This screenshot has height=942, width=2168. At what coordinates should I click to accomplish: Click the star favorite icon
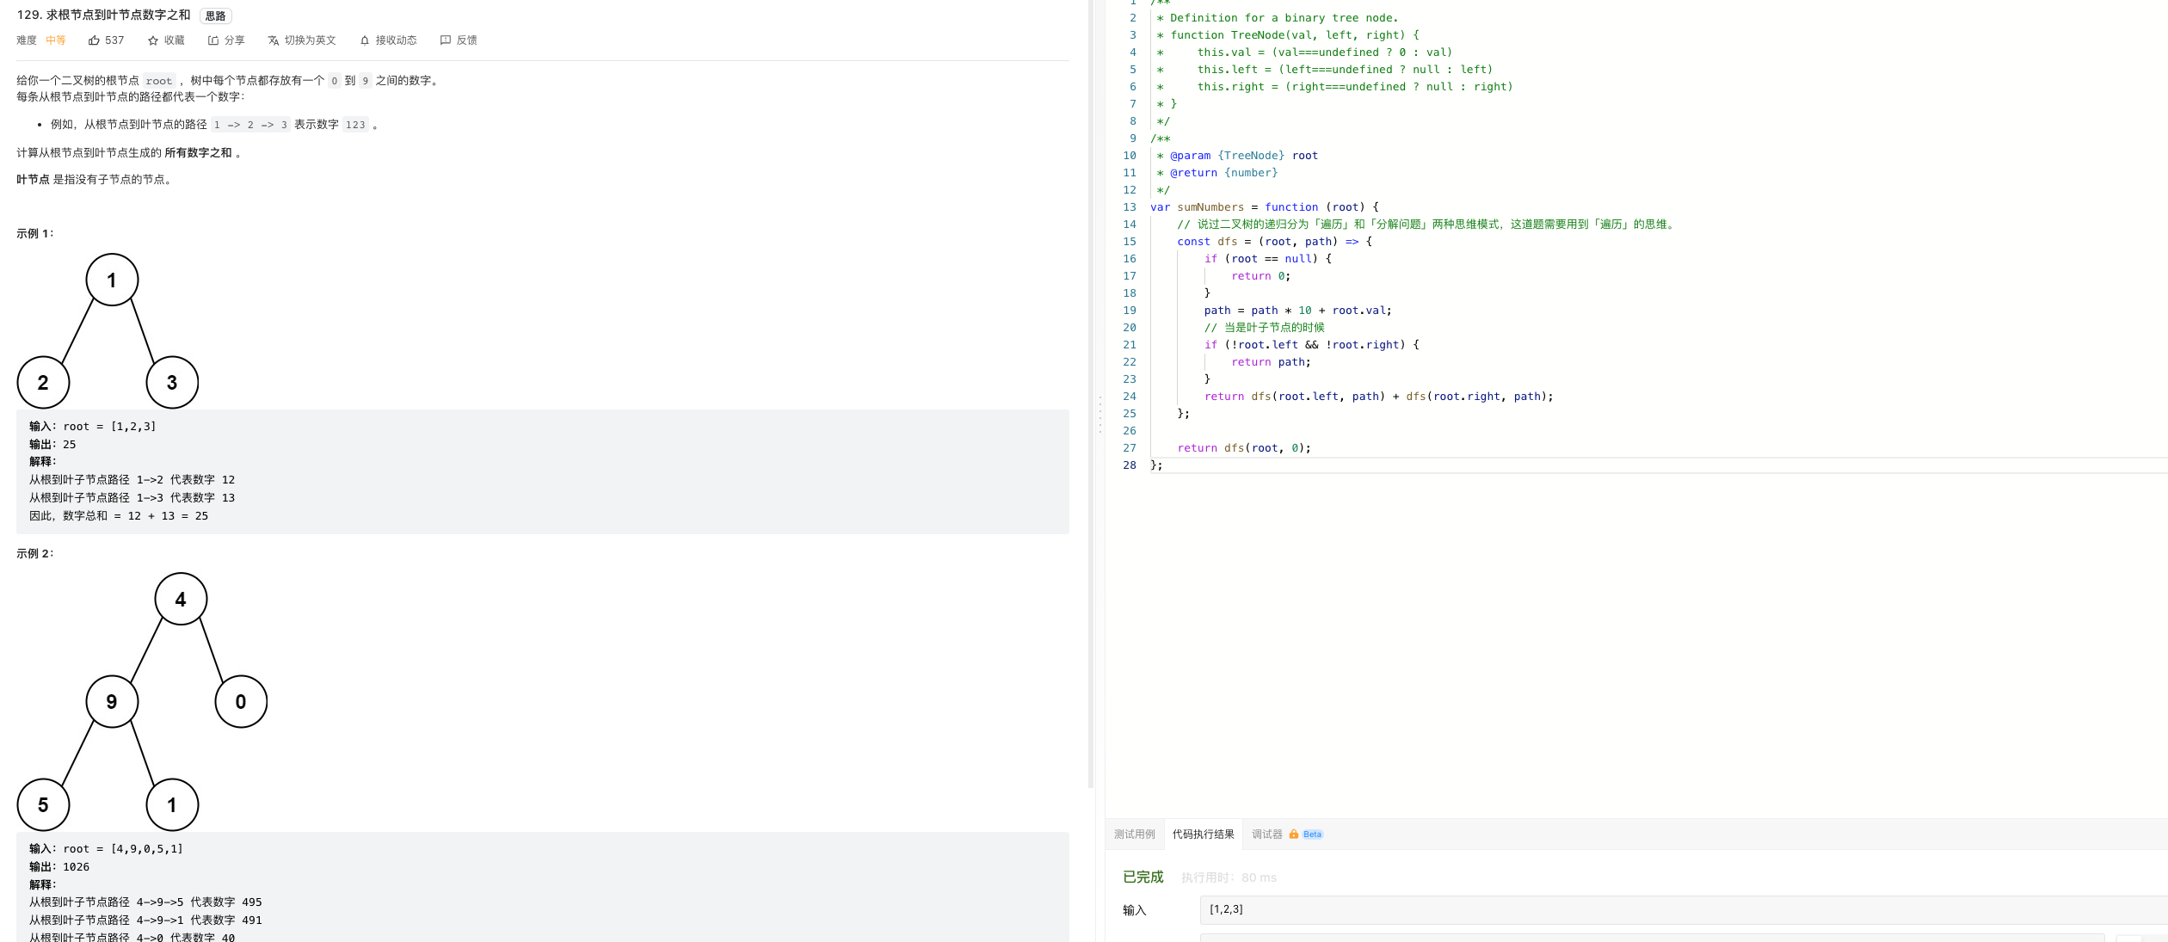(153, 40)
